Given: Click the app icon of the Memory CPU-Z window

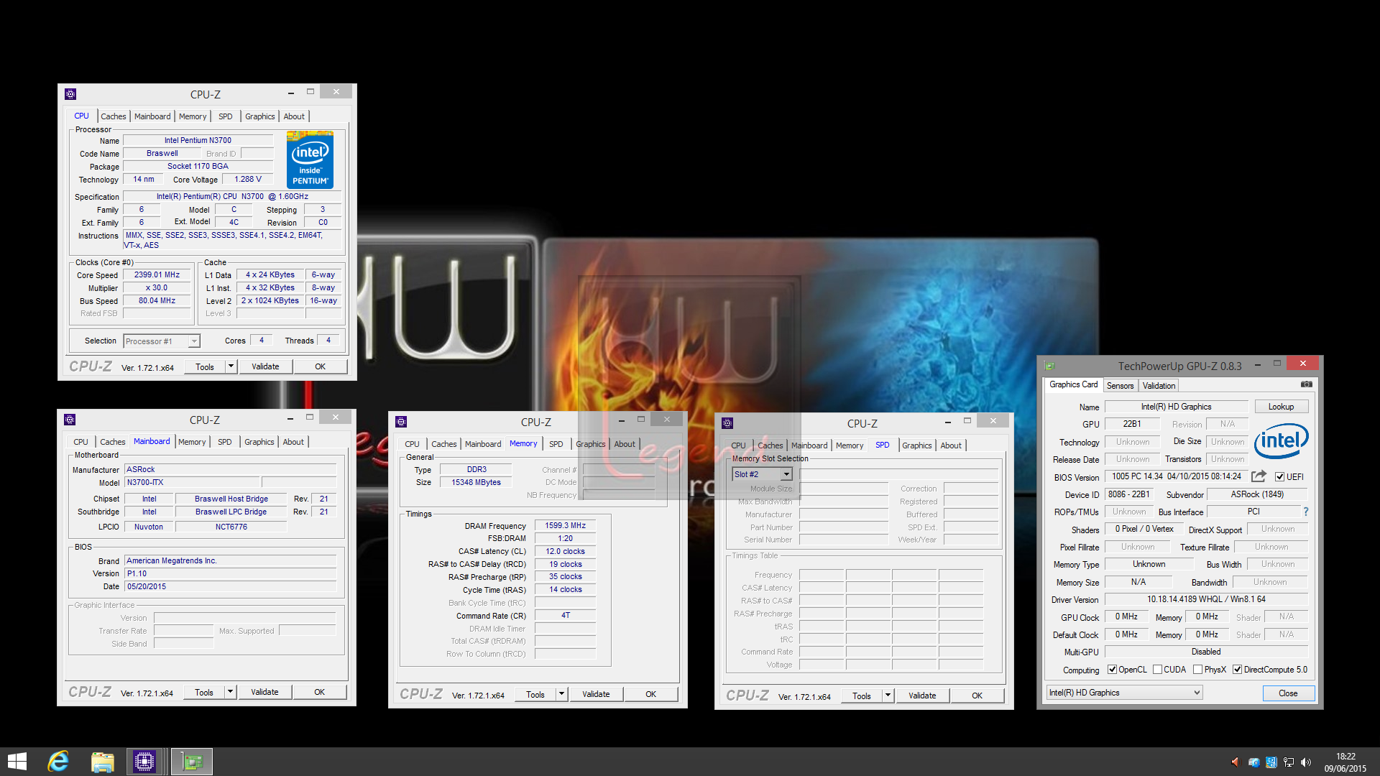Looking at the screenshot, I should 401,422.
